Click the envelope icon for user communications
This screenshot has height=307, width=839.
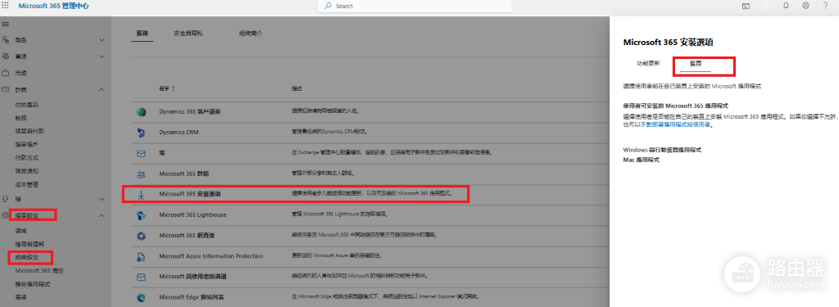coord(141,277)
